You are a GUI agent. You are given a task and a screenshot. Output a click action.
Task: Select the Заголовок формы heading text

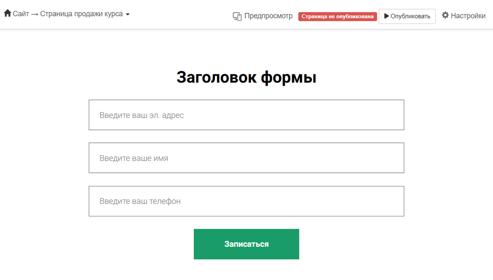[246, 77]
